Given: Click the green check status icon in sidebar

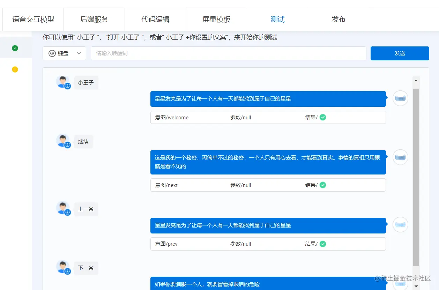Looking at the screenshot, I should [x=15, y=48].
